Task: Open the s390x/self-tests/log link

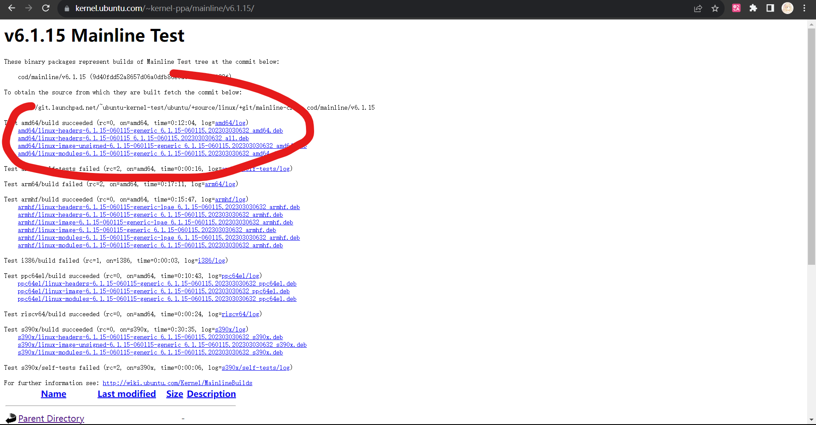Action: point(255,368)
